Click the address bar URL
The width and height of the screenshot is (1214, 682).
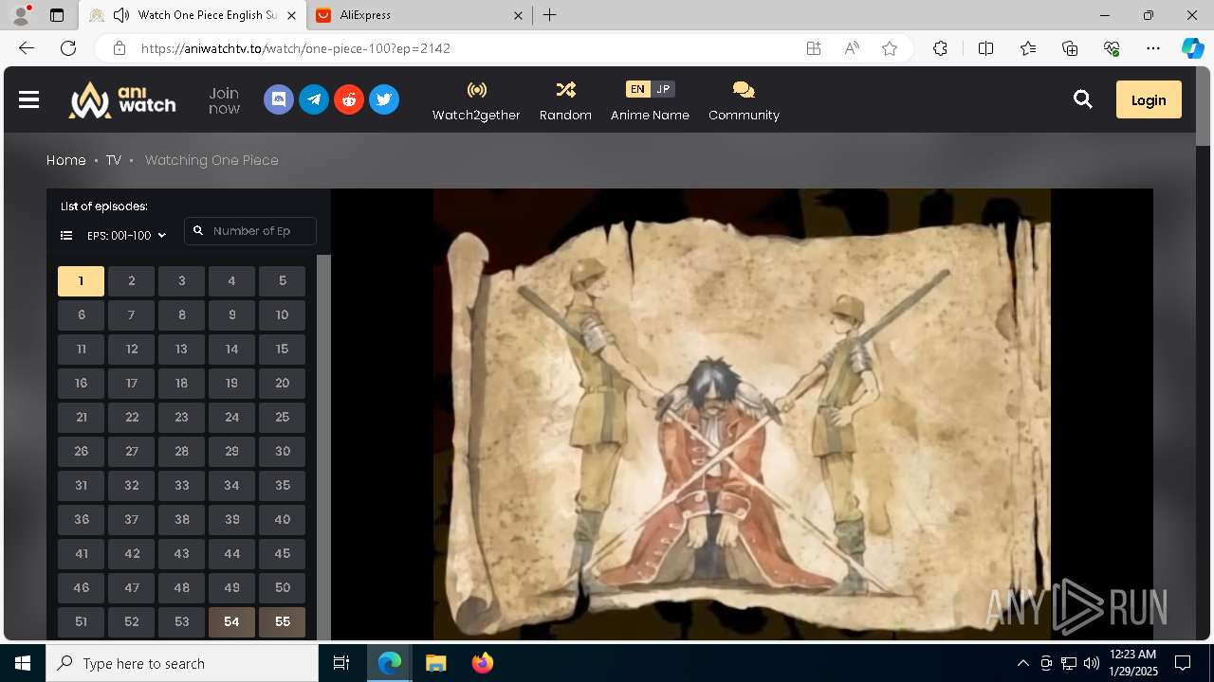click(x=296, y=48)
